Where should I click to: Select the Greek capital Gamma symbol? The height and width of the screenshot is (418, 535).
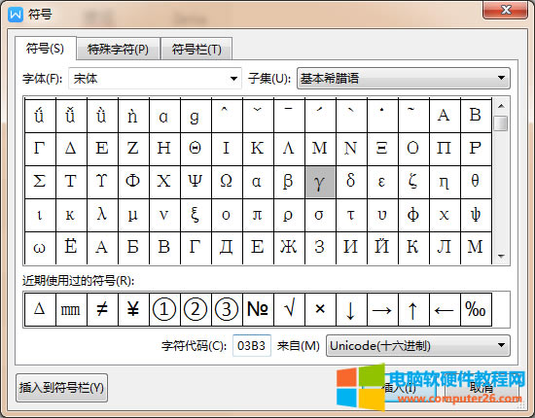click(40, 149)
